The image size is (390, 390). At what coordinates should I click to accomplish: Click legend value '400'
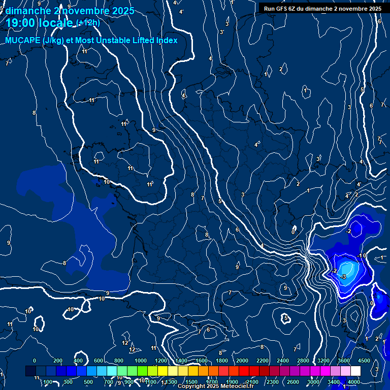(x=78, y=361)
